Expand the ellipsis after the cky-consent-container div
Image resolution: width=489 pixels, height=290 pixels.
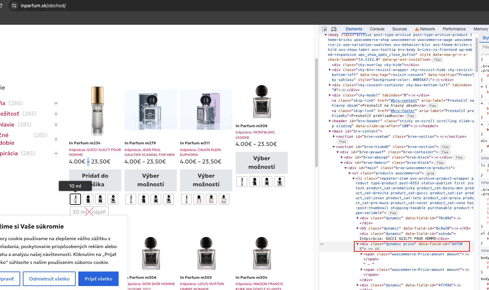343,90
